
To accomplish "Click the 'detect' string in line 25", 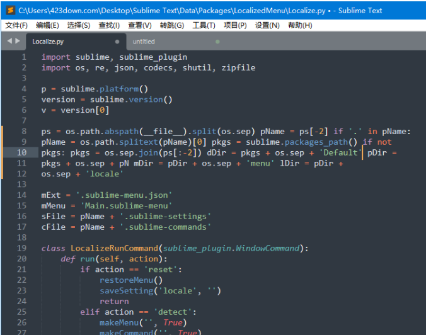I will 173,312.
